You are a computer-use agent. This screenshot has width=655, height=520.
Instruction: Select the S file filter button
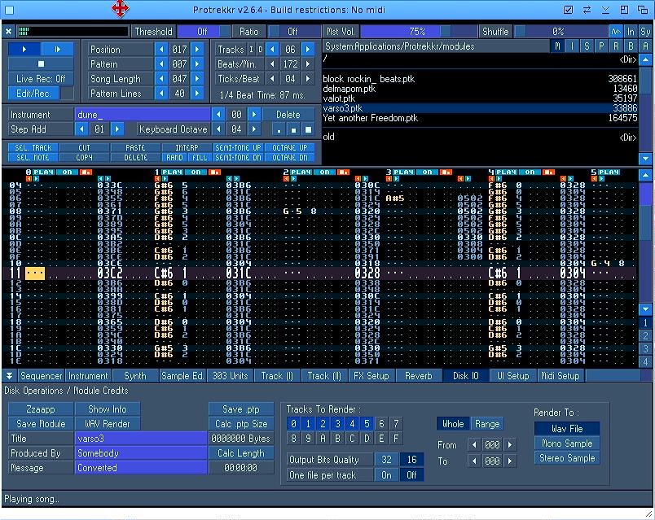tap(587, 46)
